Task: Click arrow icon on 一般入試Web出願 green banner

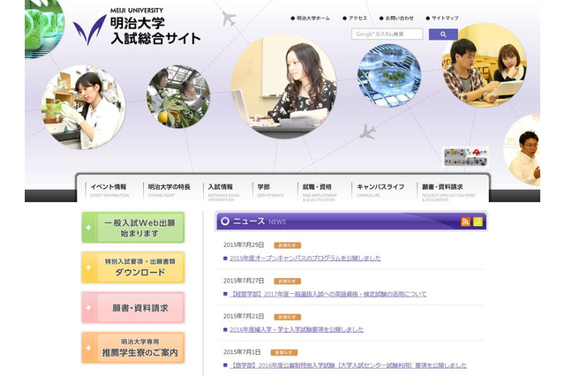Action: [x=88, y=228]
